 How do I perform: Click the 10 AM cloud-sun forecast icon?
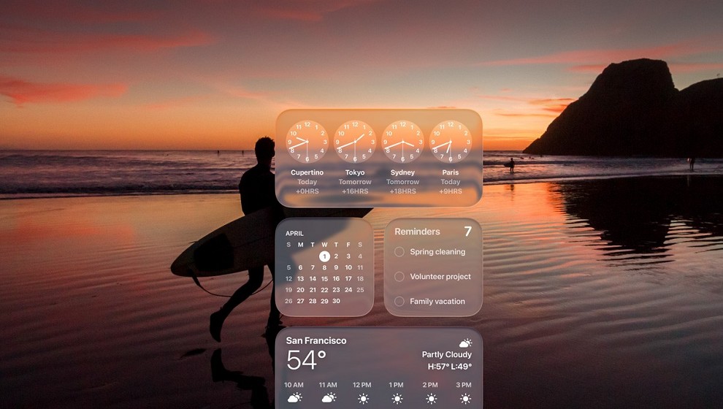coord(294,398)
